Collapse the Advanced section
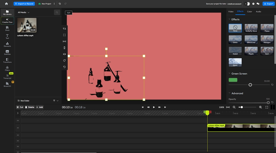Image resolution: width=276 pixels, height=153 pixels. [230, 93]
